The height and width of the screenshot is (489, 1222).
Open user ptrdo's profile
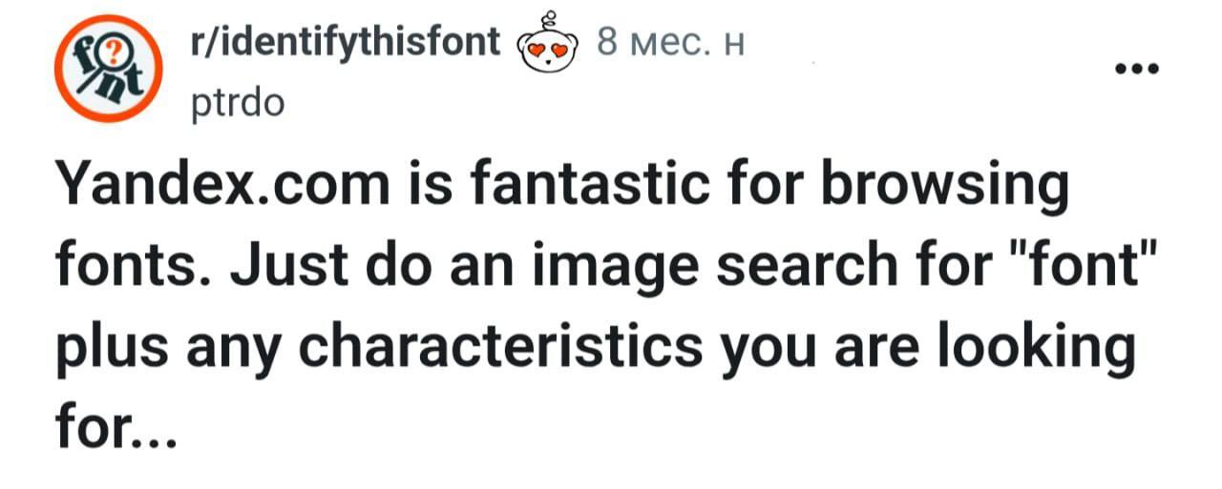click(x=239, y=103)
